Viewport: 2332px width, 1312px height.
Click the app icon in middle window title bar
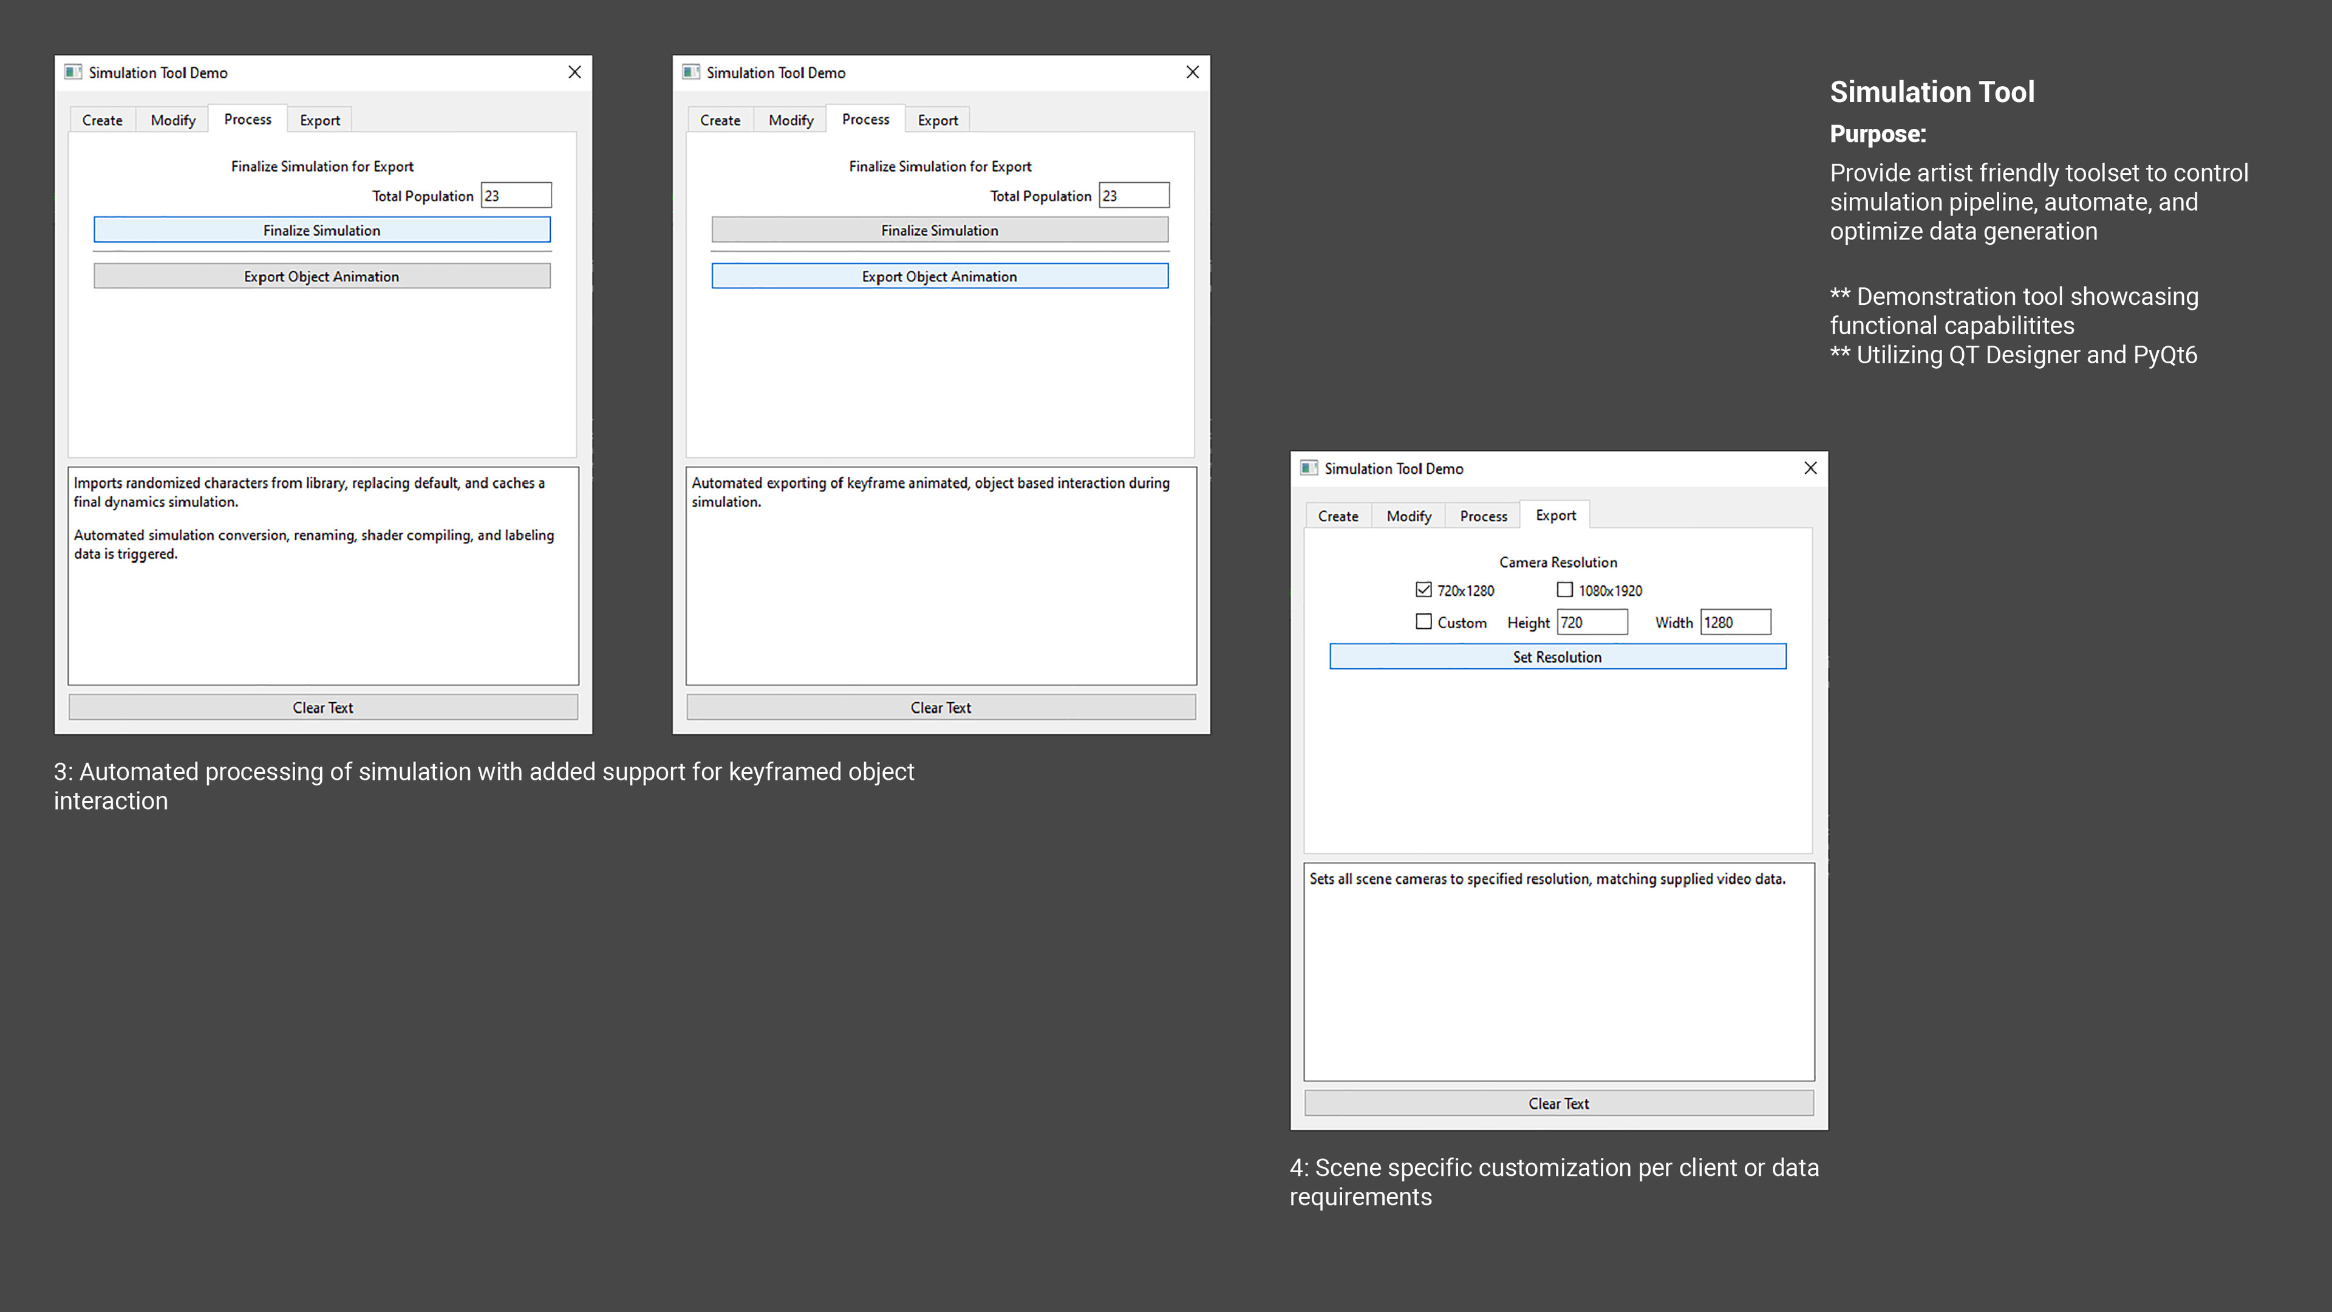[692, 72]
